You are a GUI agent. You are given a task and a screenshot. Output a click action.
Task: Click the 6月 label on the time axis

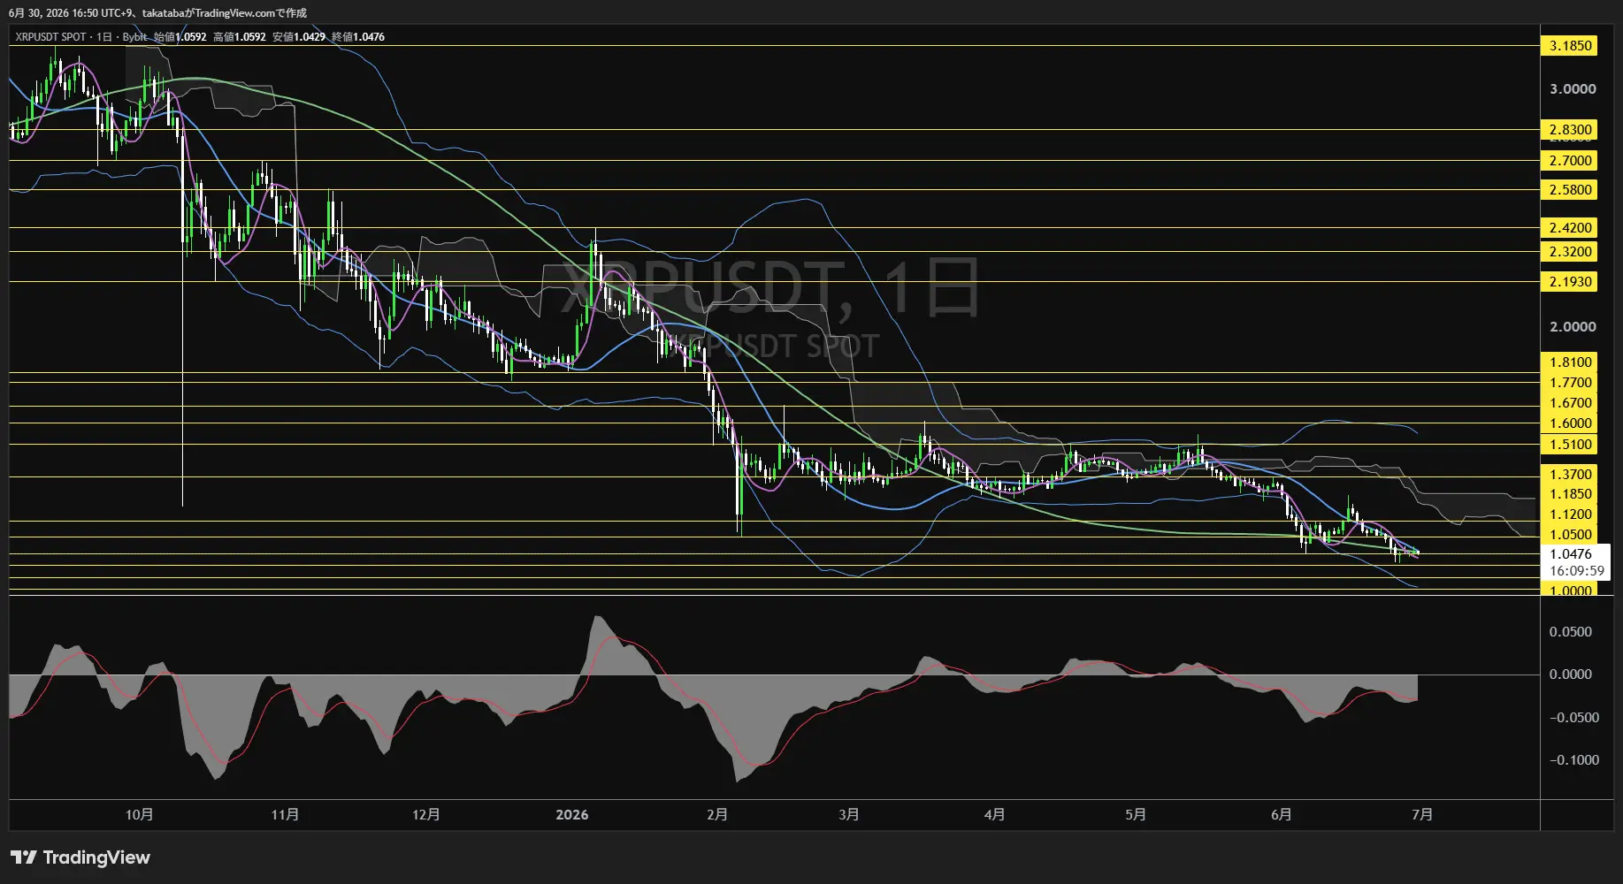[x=1281, y=814]
